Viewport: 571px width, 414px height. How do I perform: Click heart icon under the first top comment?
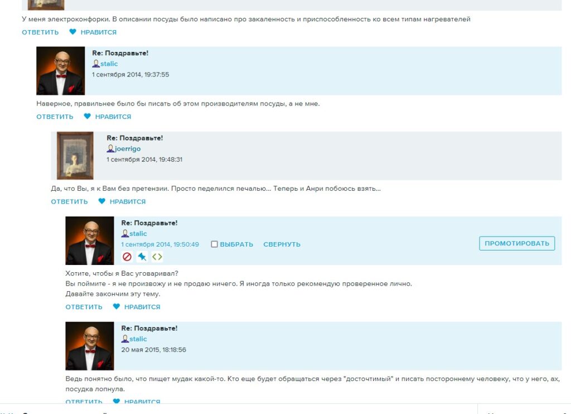[73, 32]
